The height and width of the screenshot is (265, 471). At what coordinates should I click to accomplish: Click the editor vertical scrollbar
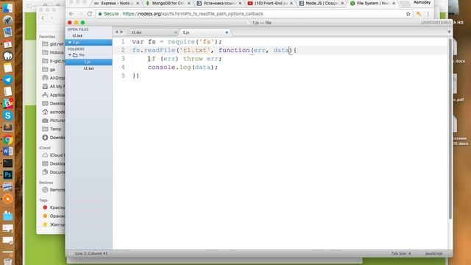450,129
